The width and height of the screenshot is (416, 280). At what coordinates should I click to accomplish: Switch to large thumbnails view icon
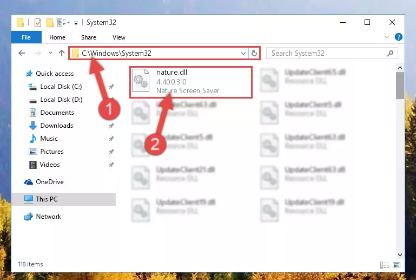(x=397, y=265)
